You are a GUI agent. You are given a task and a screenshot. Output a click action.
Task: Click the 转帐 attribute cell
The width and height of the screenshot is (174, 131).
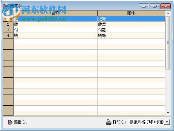click(131, 36)
